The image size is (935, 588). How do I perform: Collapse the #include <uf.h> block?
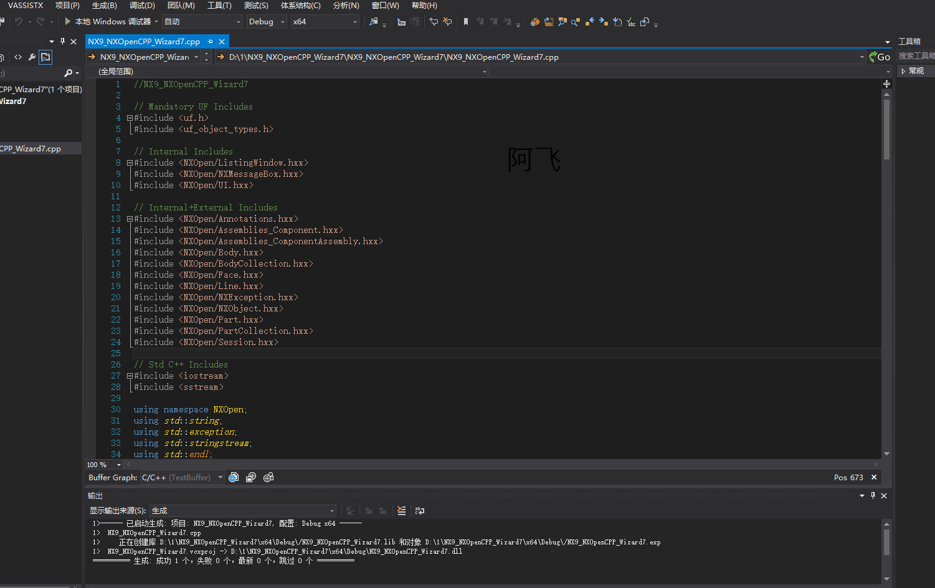coord(130,118)
